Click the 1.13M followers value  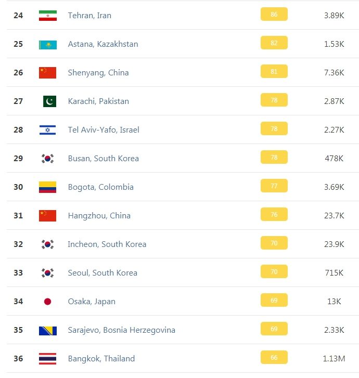(x=334, y=358)
